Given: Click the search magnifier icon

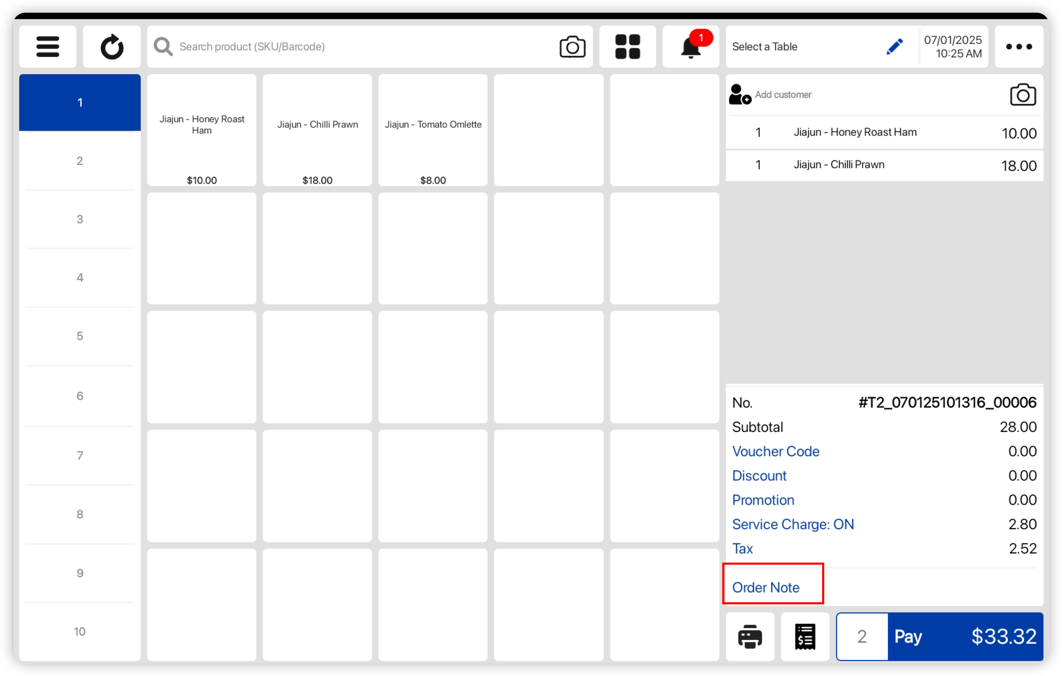Looking at the screenshot, I should 163,47.
